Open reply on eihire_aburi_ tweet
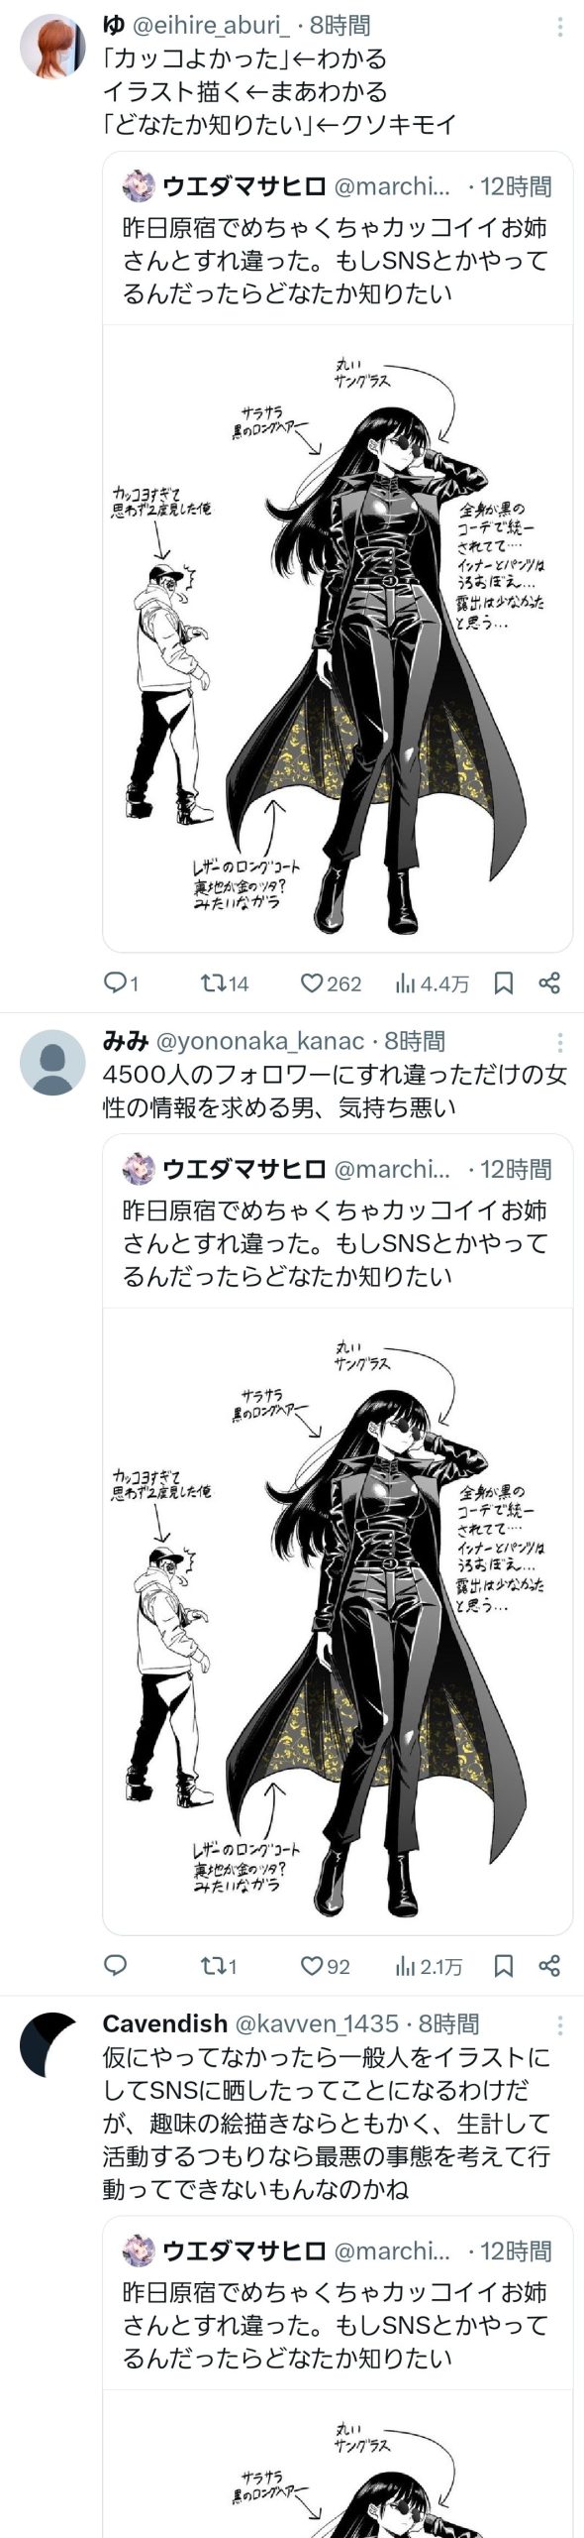584x2538 pixels. [121, 982]
